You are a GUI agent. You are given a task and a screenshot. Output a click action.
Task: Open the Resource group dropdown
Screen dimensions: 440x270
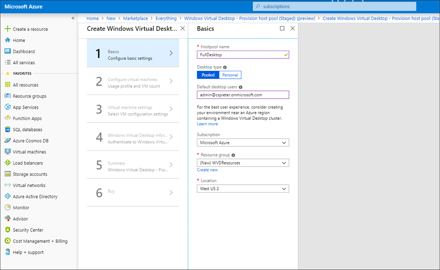click(x=243, y=163)
